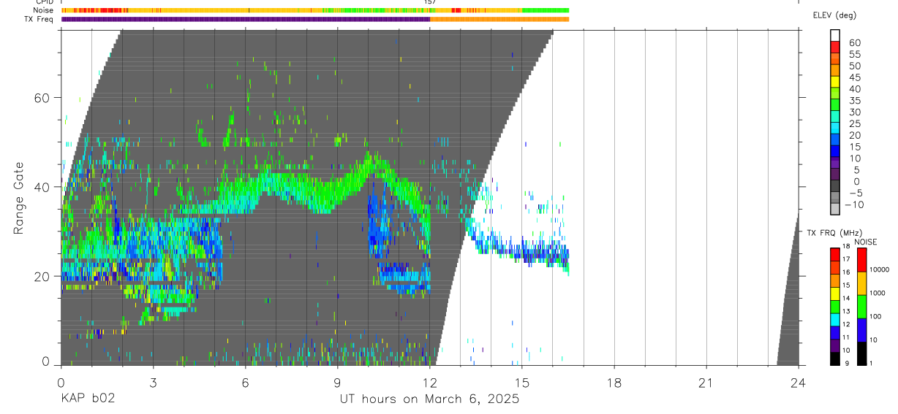Image resolution: width=898 pixels, height=414 pixels.
Task: Click the 'KAP b02' radar beam label
Action: click(x=88, y=399)
